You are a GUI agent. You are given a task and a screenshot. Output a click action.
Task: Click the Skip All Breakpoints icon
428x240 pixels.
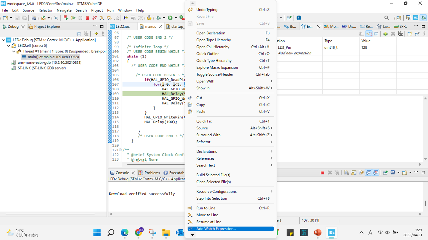pos(56,18)
